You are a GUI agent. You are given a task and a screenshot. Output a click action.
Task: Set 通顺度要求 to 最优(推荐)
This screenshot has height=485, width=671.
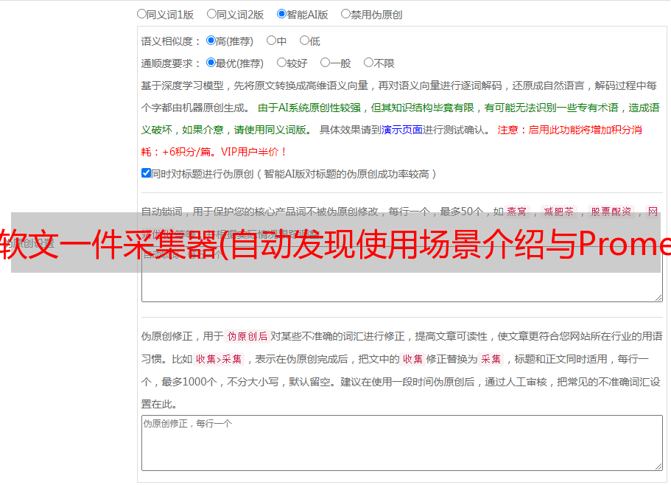[211, 63]
